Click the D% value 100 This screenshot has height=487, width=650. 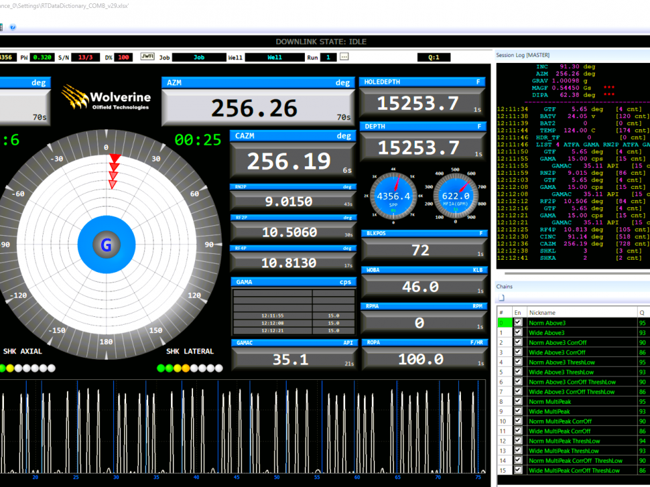pos(123,58)
